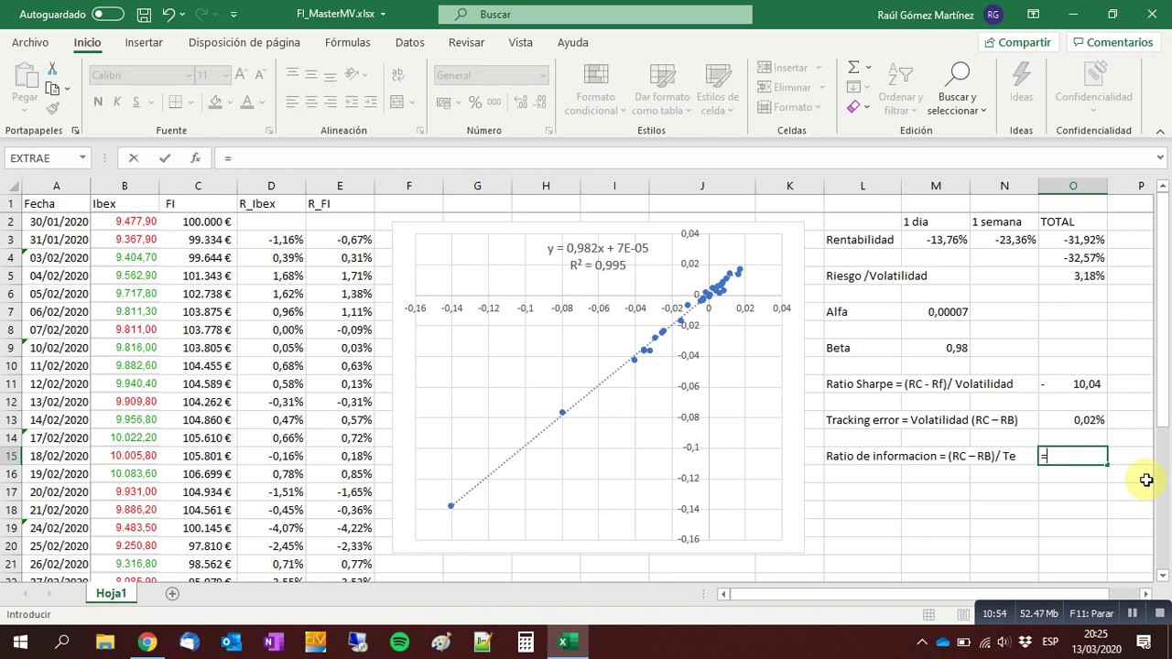1172x659 pixels.
Task: Click the Ideas button
Action: tap(1021, 83)
